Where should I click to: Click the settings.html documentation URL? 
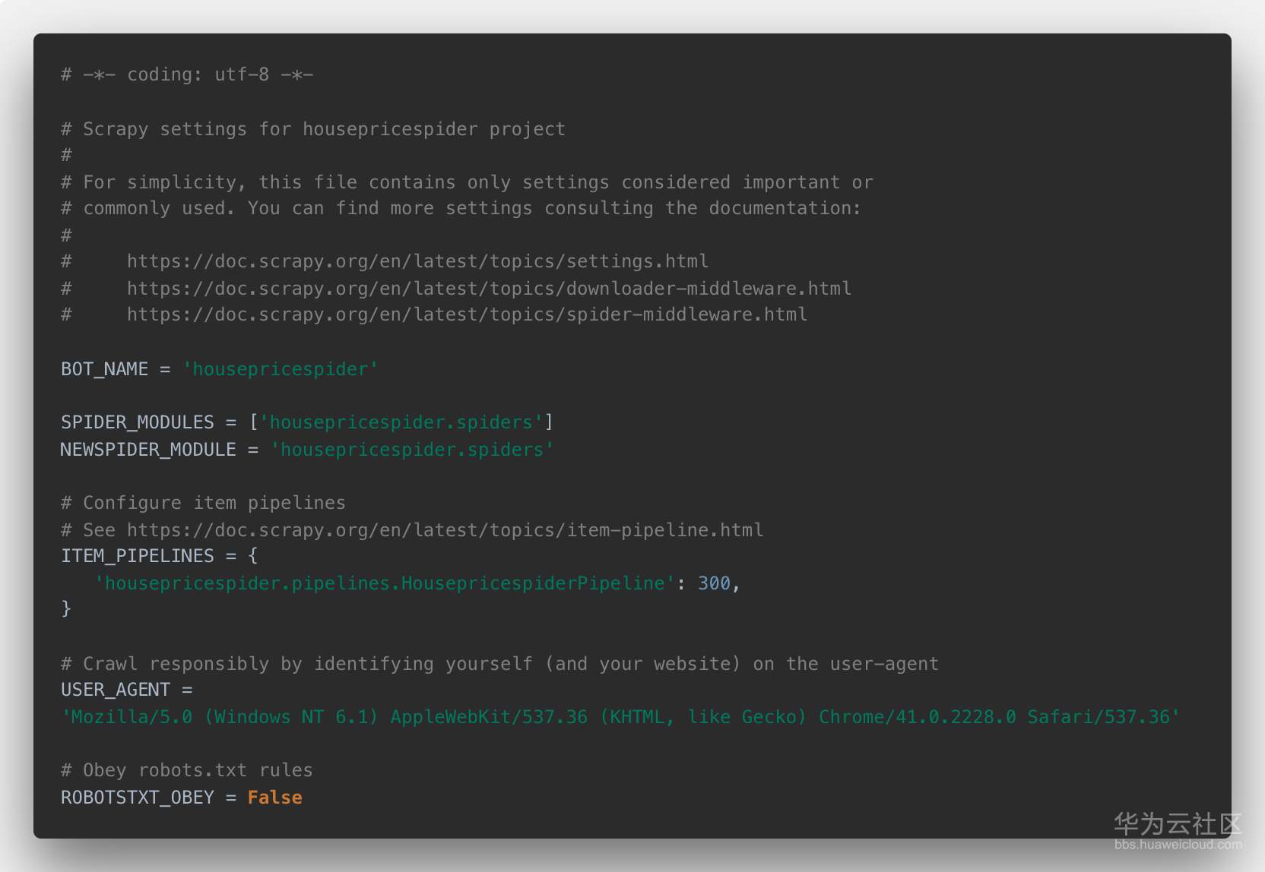pos(417,261)
